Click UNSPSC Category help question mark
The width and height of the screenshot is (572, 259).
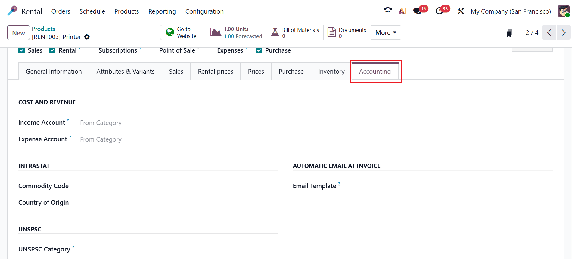click(73, 247)
